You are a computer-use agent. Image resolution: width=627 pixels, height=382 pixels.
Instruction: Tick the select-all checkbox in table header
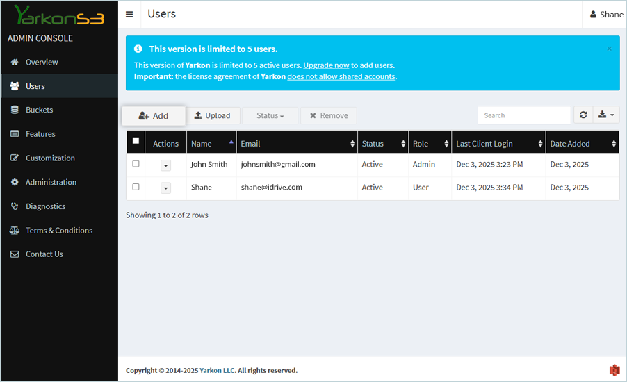136,141
